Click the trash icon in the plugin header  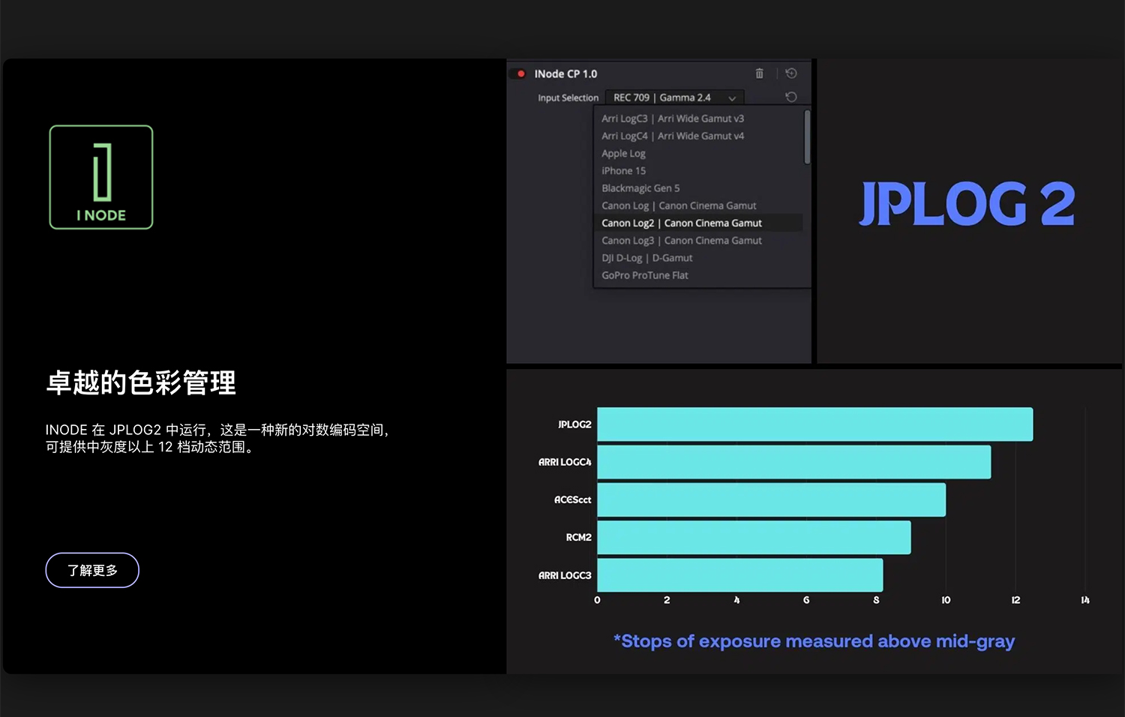point(759,73)
